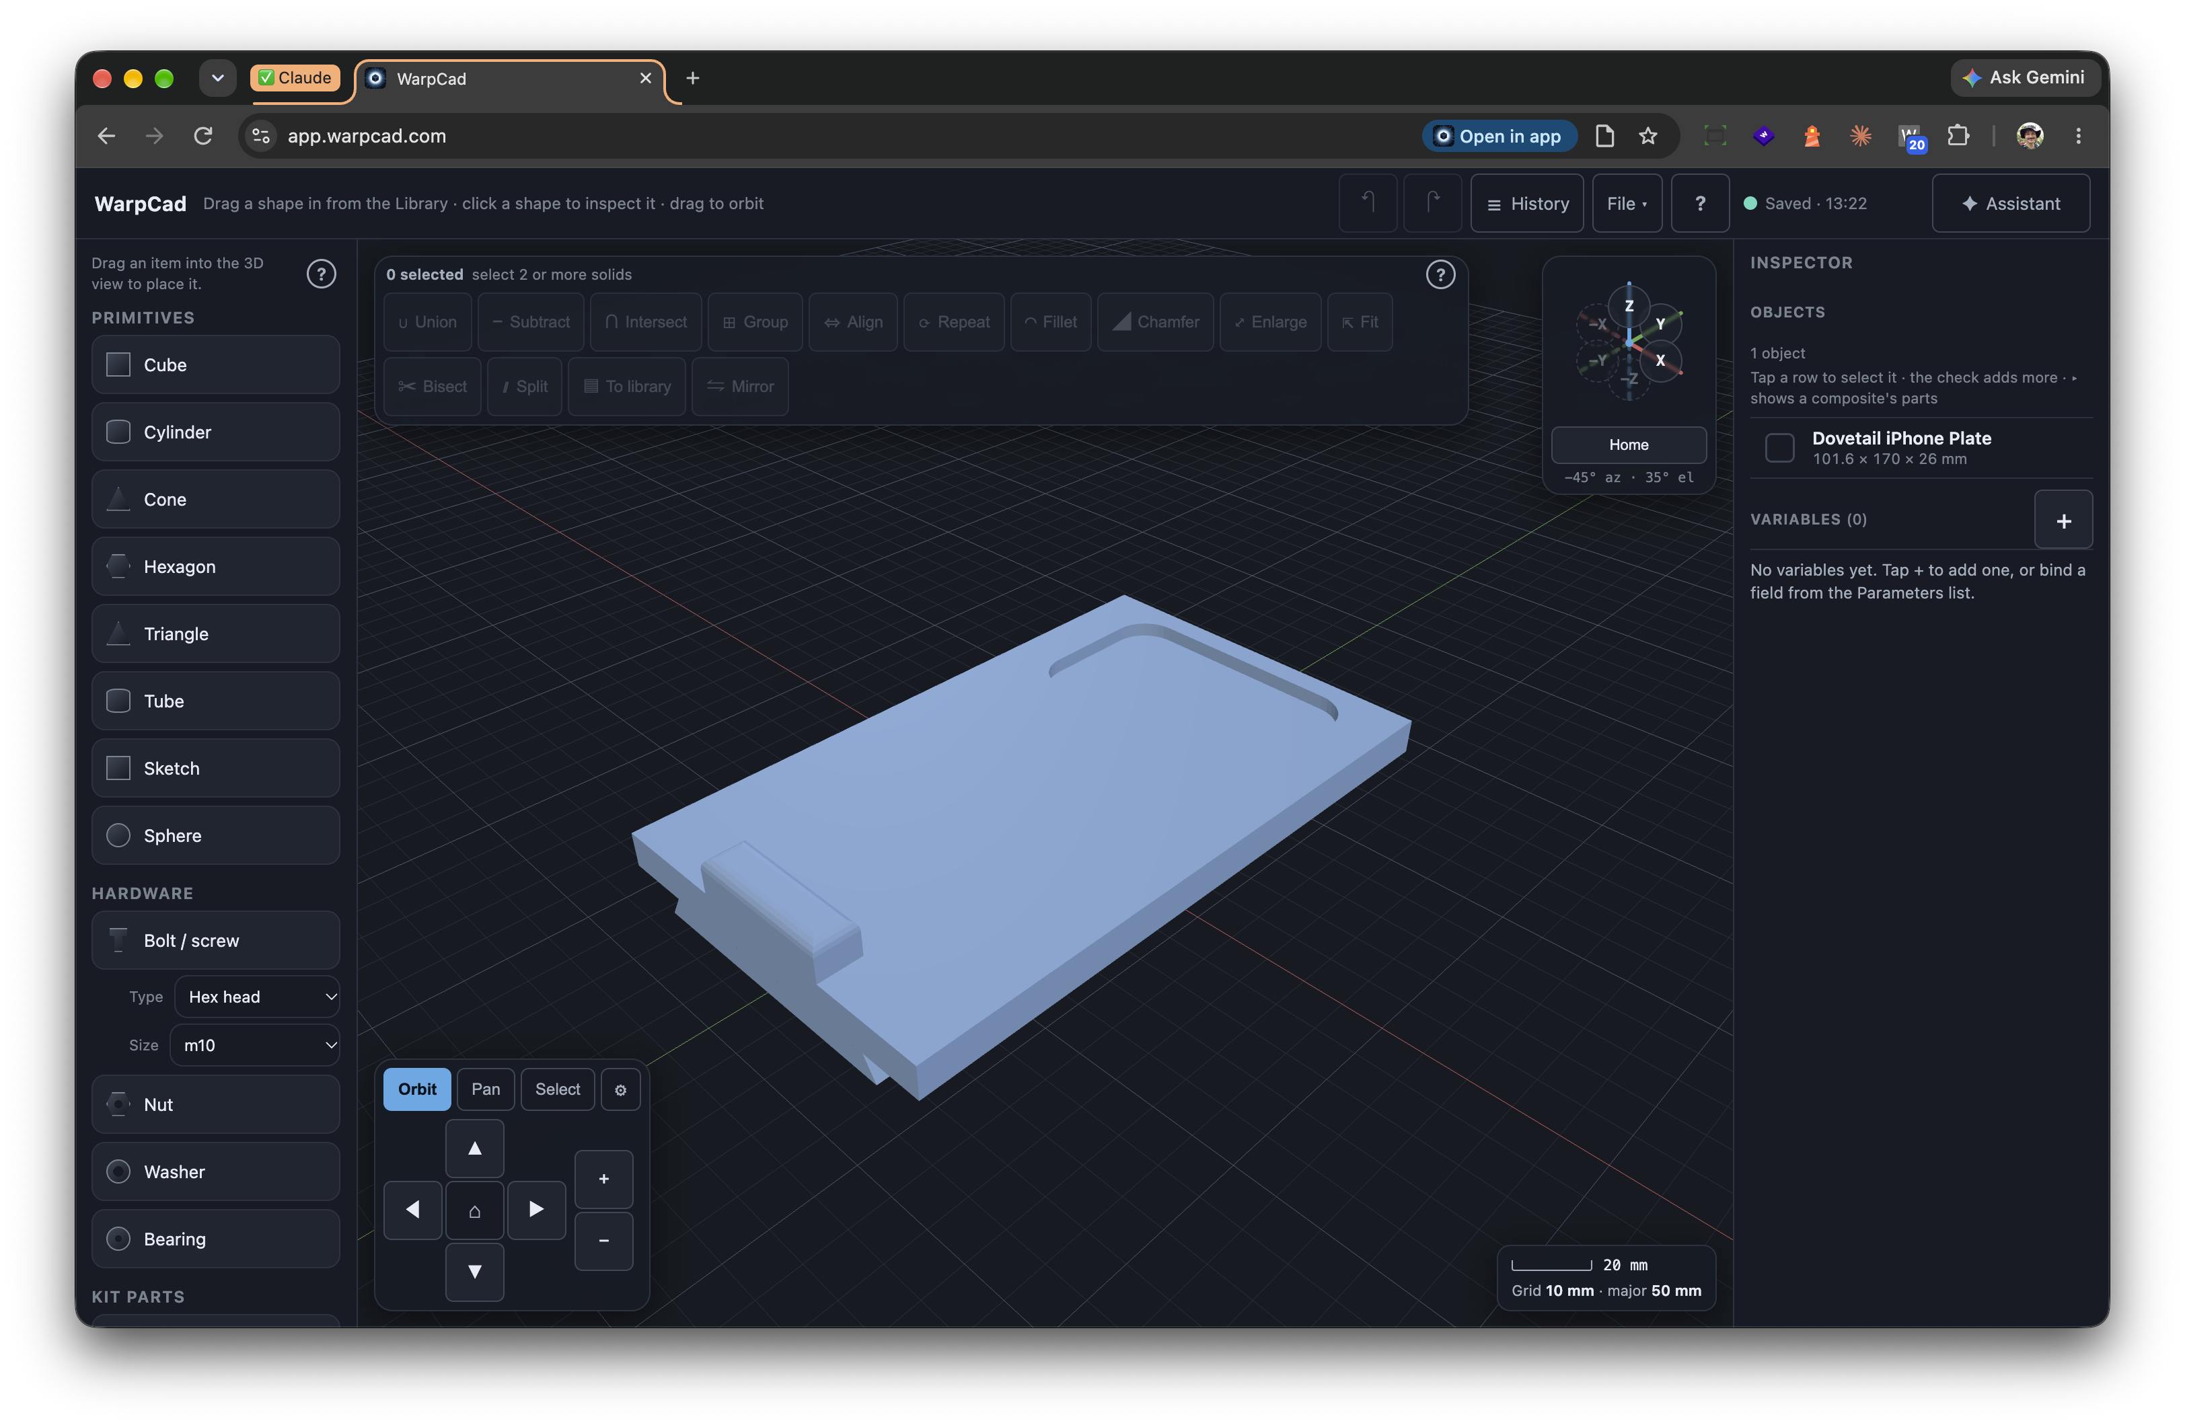
Task: Click the Ask Gemini button
Action: click(2024, 78)
